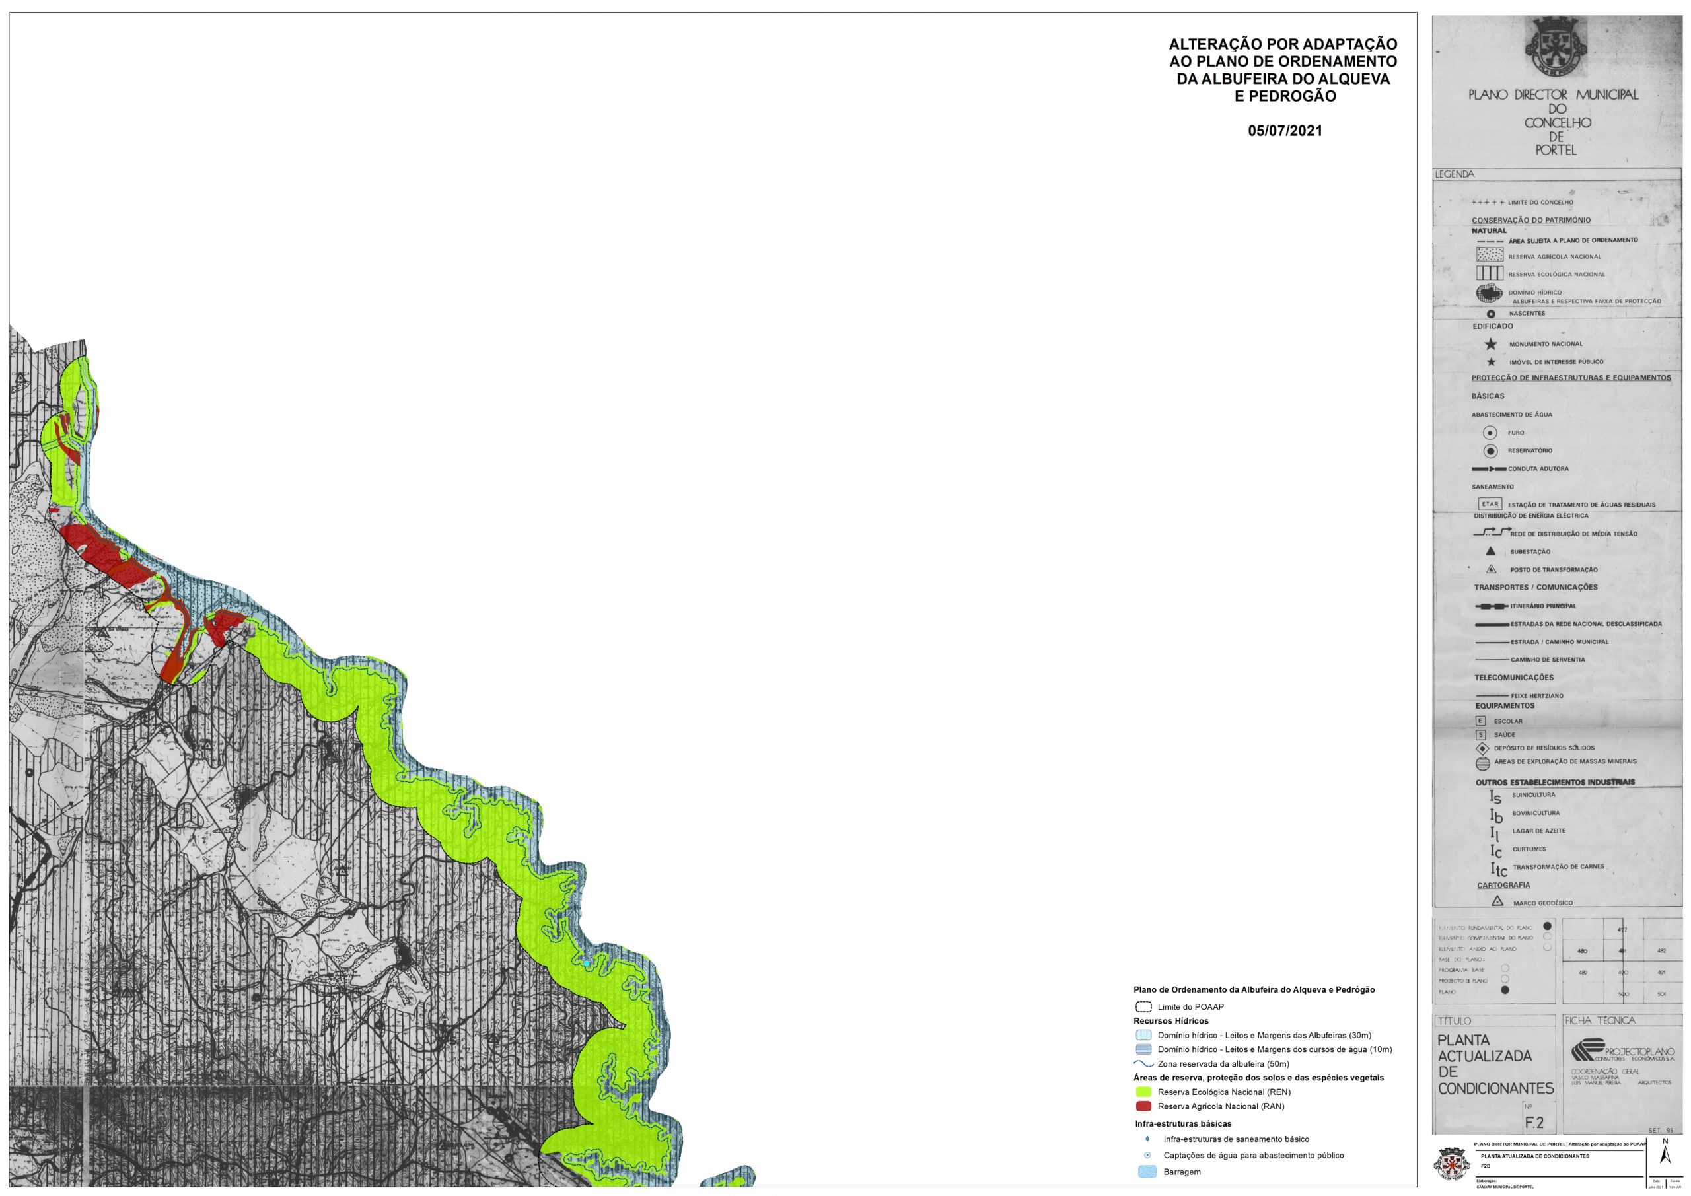Click the Lagar de Azeite 'Il' symbol
1691x1196 pixels.
1494,833
